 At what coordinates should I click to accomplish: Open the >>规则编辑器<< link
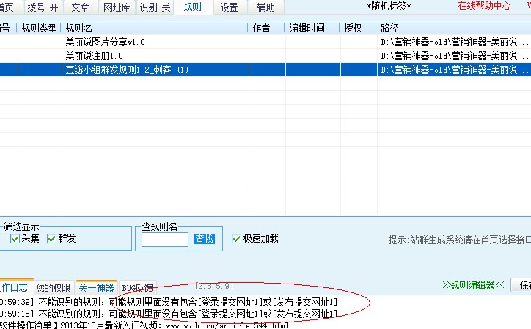click(474, 285)
